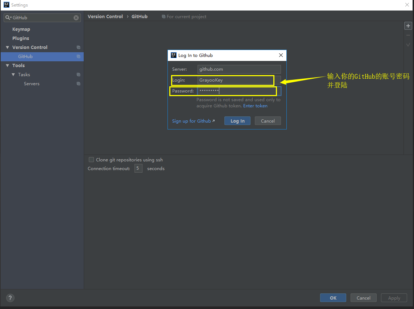
Task: Click Enter token link
Action: [255, 106]
